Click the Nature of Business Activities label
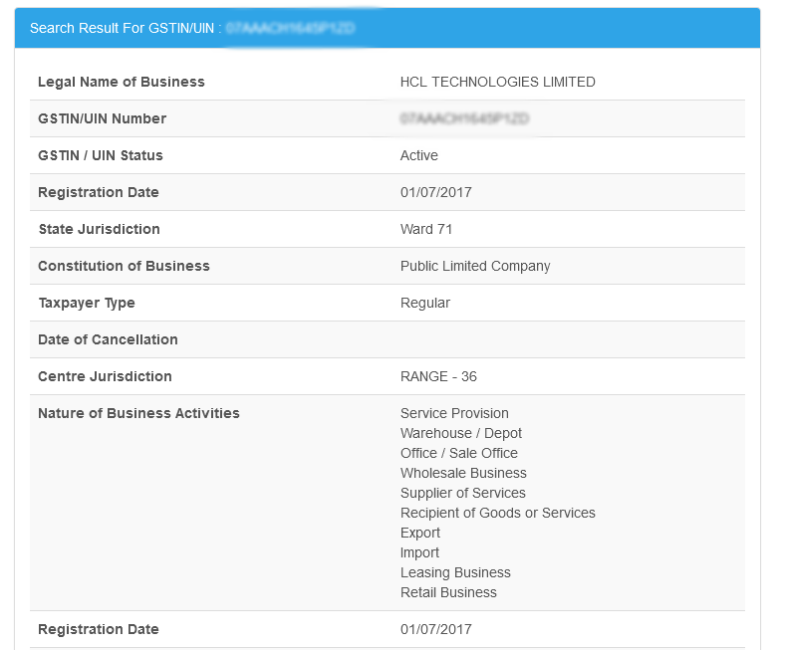786x650 pixels. pyautogui.click(x=138, y=413)
